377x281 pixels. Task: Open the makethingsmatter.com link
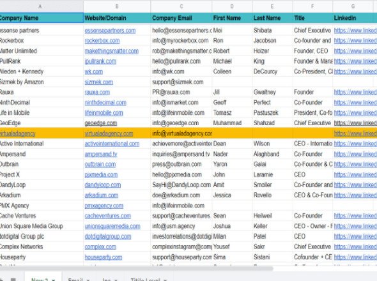112,51
